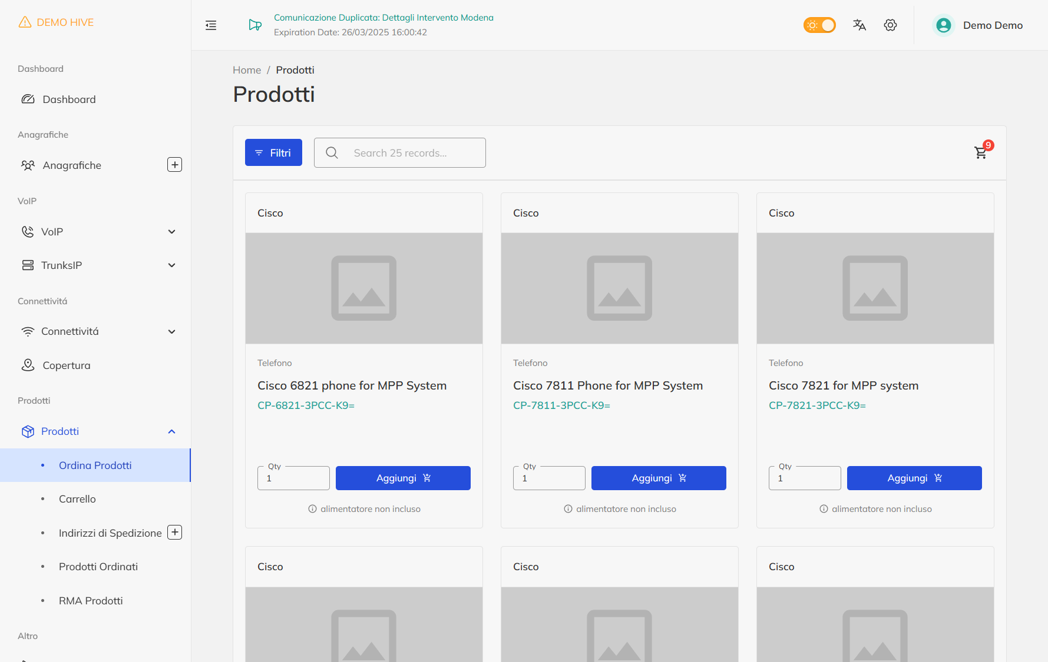Image resolution: width=1048 pixels, height=662 pixels.
Task: Click the Demo Demo user avatar
Action: tap(944, 25)
